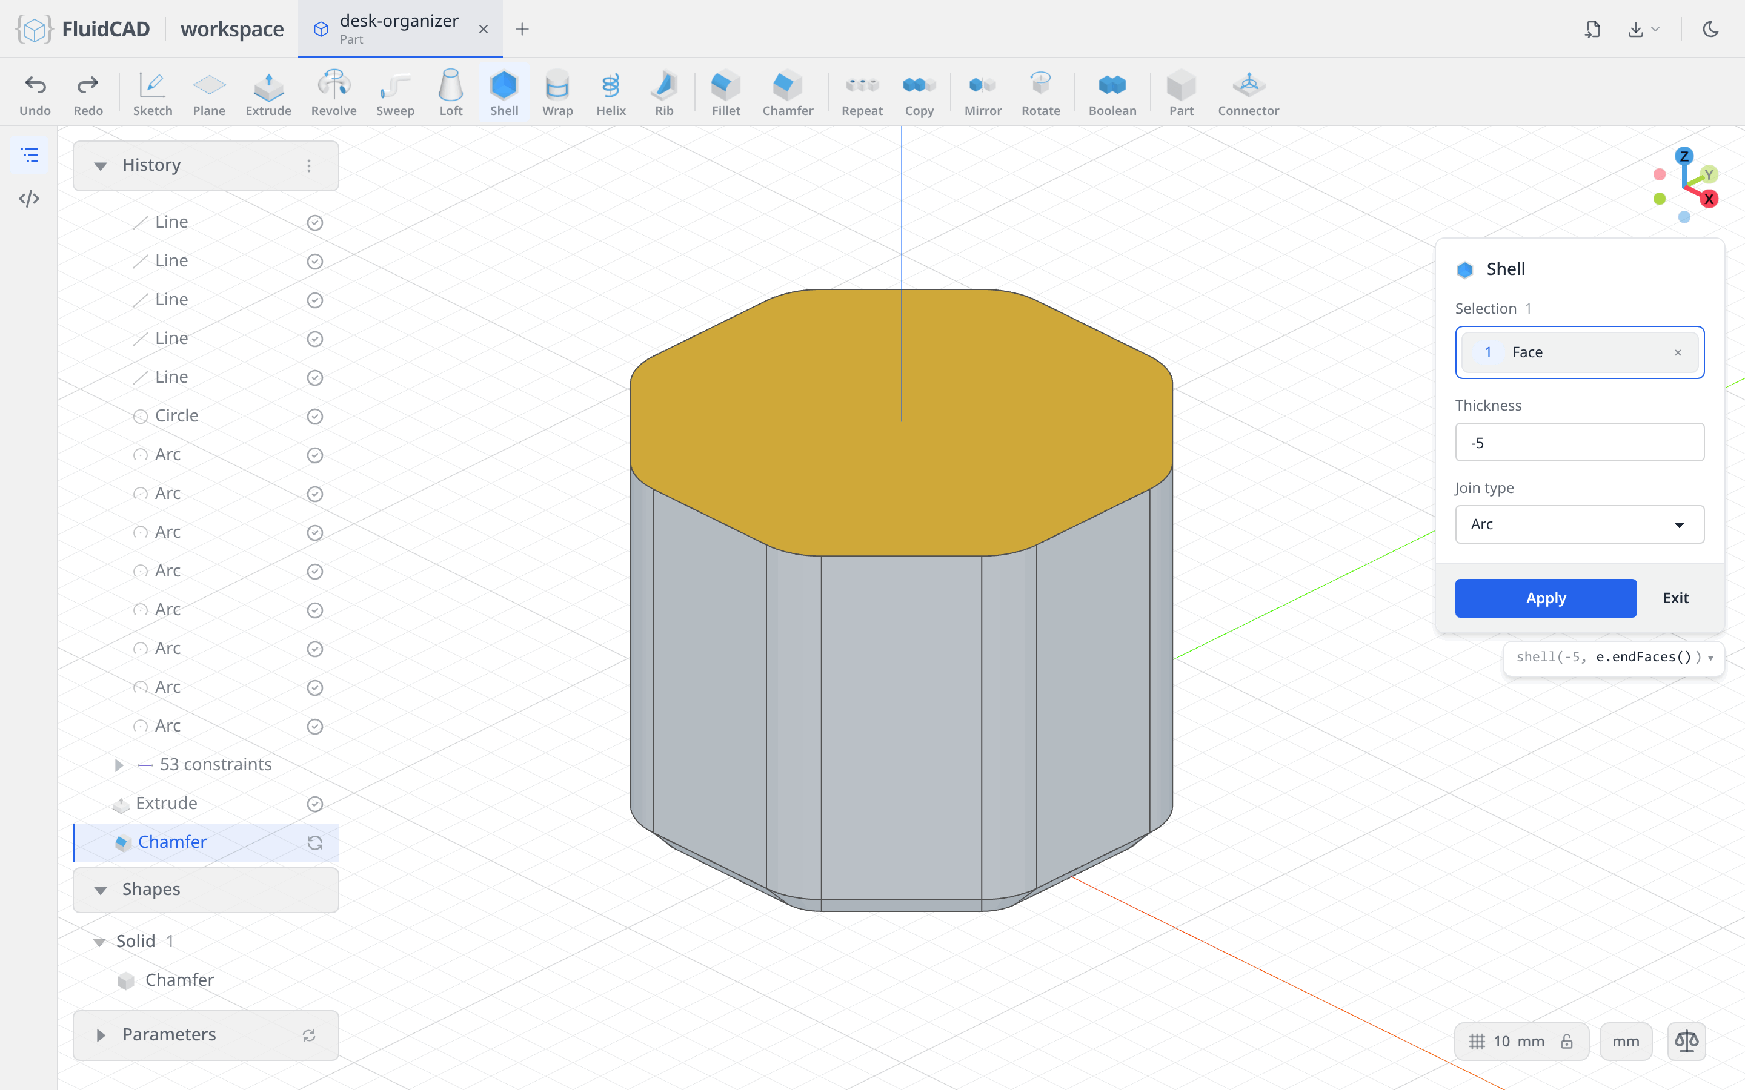The image size is (1745, 1090).
Task: Click refresh icon on Chamfer history row
Action: tap(314, 843)
